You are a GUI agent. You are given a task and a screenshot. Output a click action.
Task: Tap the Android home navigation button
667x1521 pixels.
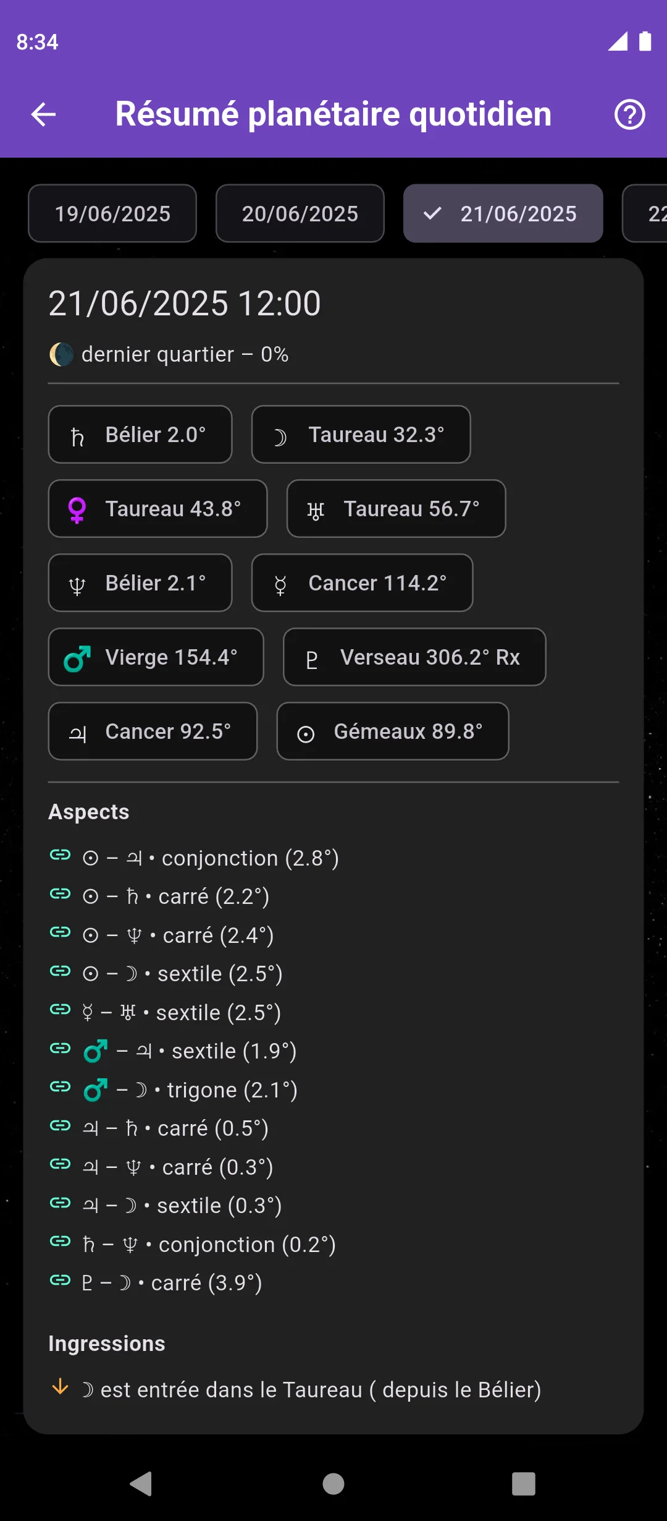pos(333,1484)
